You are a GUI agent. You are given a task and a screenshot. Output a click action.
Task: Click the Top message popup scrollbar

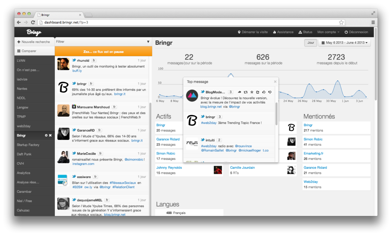click(x=276, y=113)
